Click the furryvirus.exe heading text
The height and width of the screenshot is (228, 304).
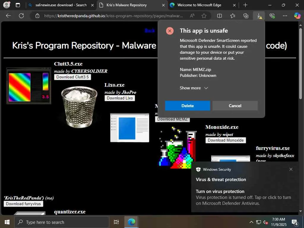tap(273, 148)
